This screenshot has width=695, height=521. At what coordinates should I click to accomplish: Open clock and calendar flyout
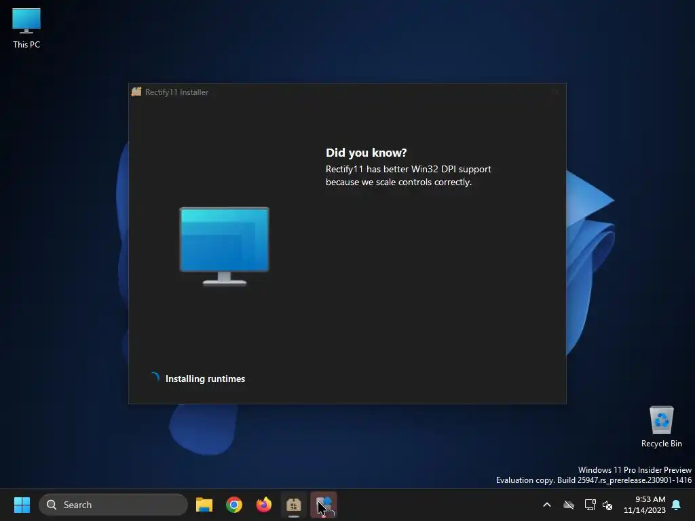(645, 505)
